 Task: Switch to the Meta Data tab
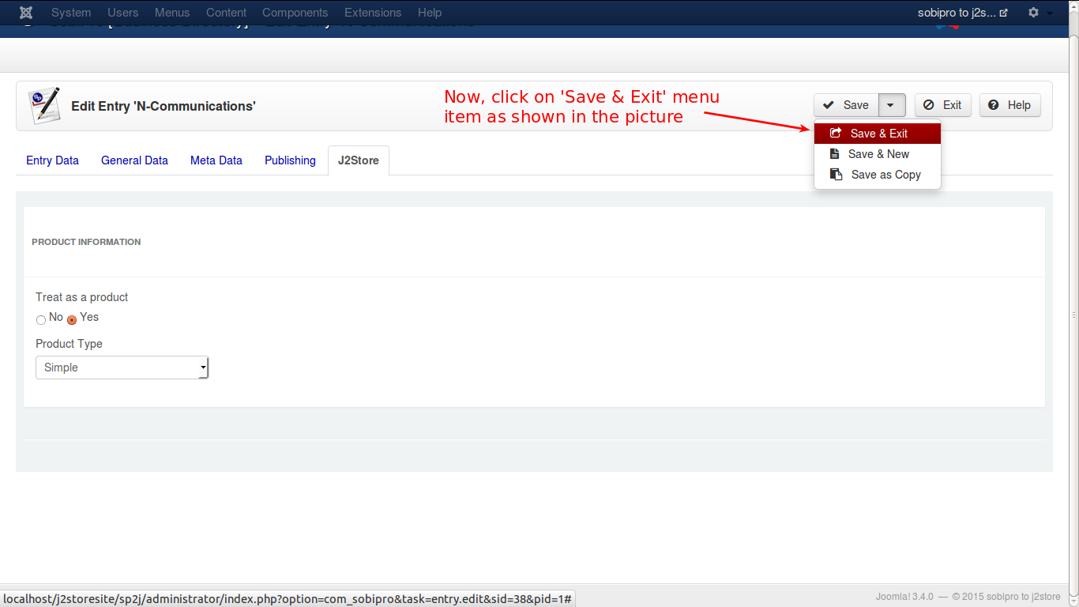coord(216,160)
